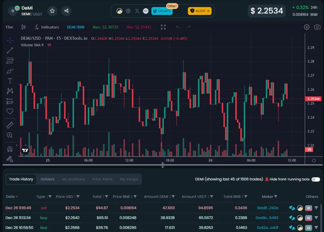This screenshot has height=232, width=324.
Task: Redo the chart action
Action: pyautogui.click(x=189, y=27)
